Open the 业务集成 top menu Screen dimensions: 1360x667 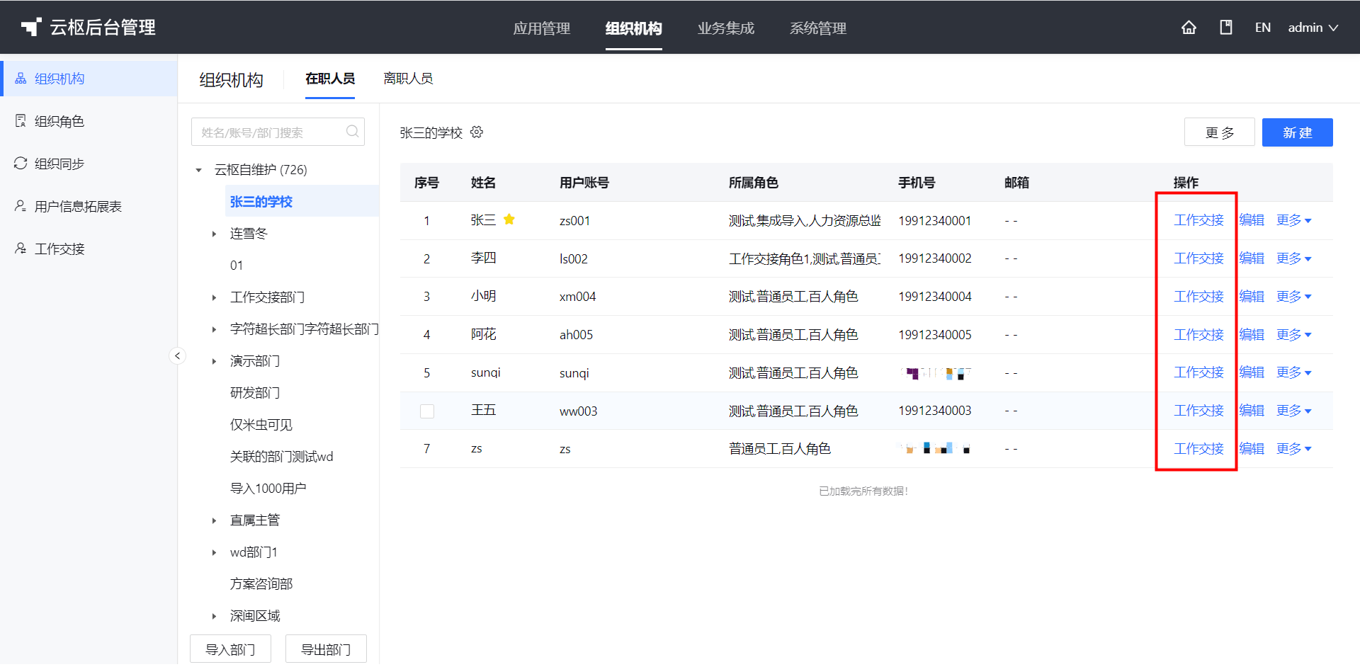(x=726, y=28)
